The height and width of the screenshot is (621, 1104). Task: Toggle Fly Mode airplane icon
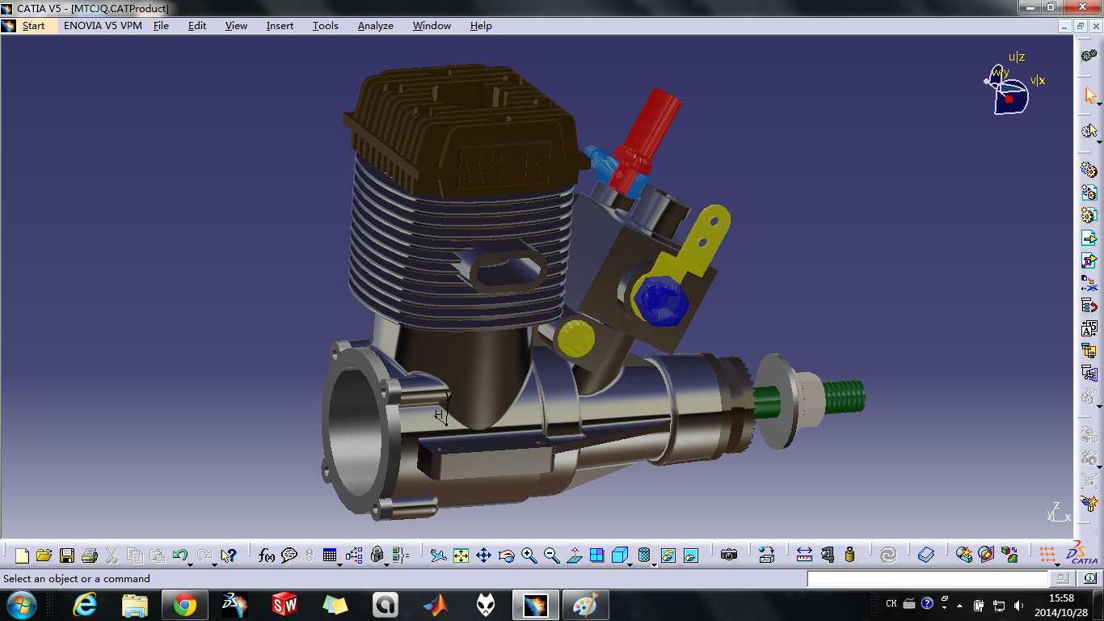pos(438,556)
